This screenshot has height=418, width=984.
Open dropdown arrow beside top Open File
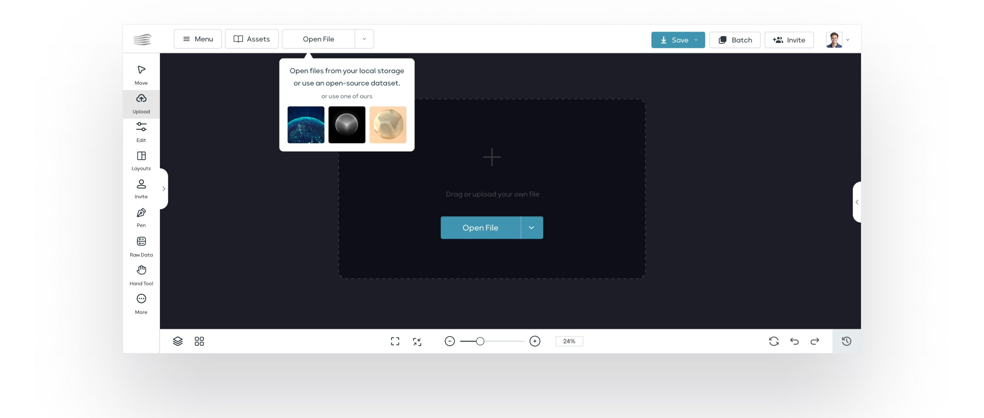[364, 39]
